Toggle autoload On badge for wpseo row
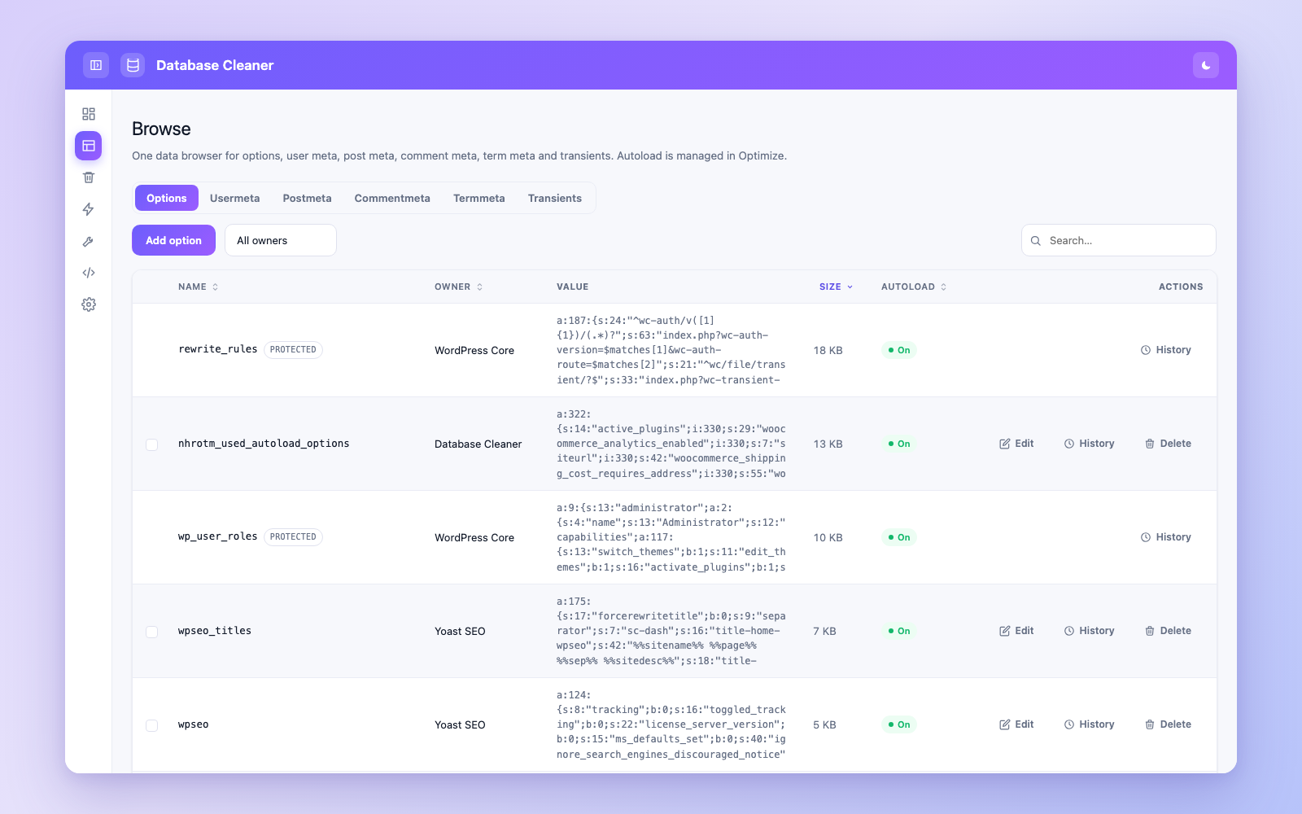Viewport: 1302px width, 814px height. point(899,724)
